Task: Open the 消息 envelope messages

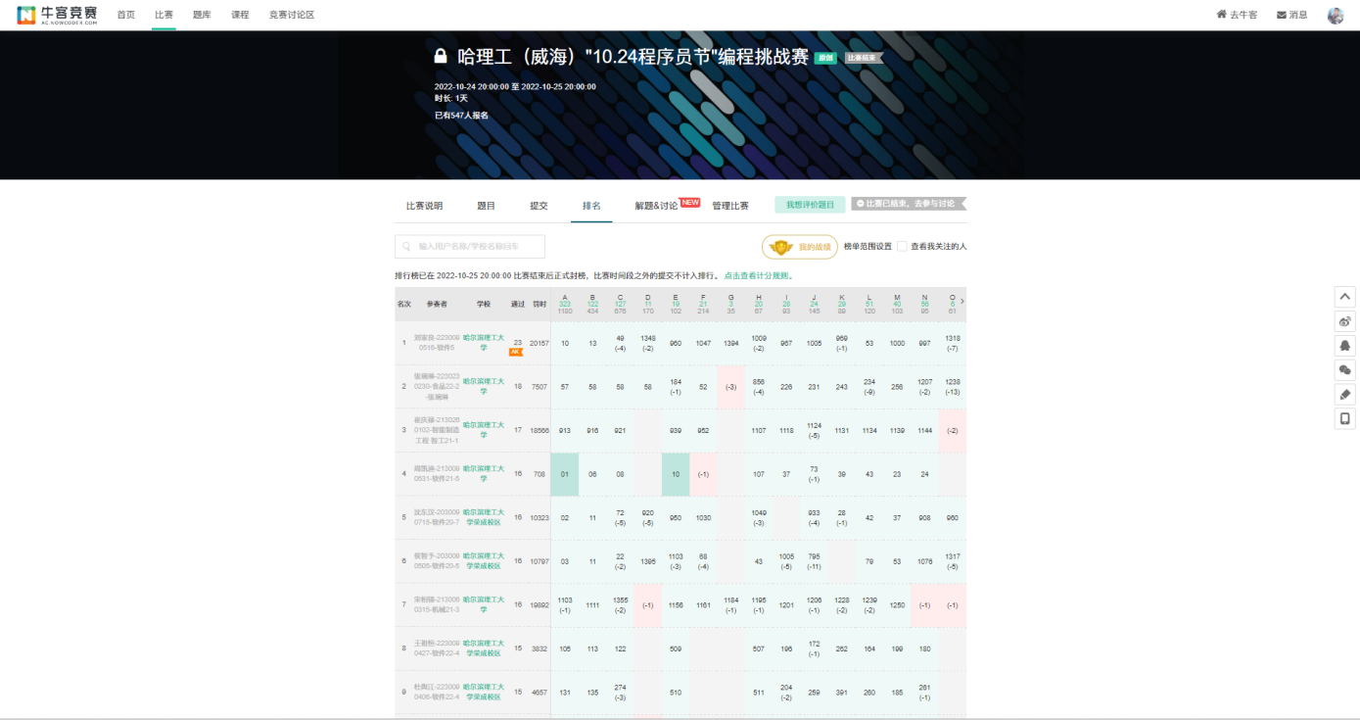Action: (x=1291, y=15)
